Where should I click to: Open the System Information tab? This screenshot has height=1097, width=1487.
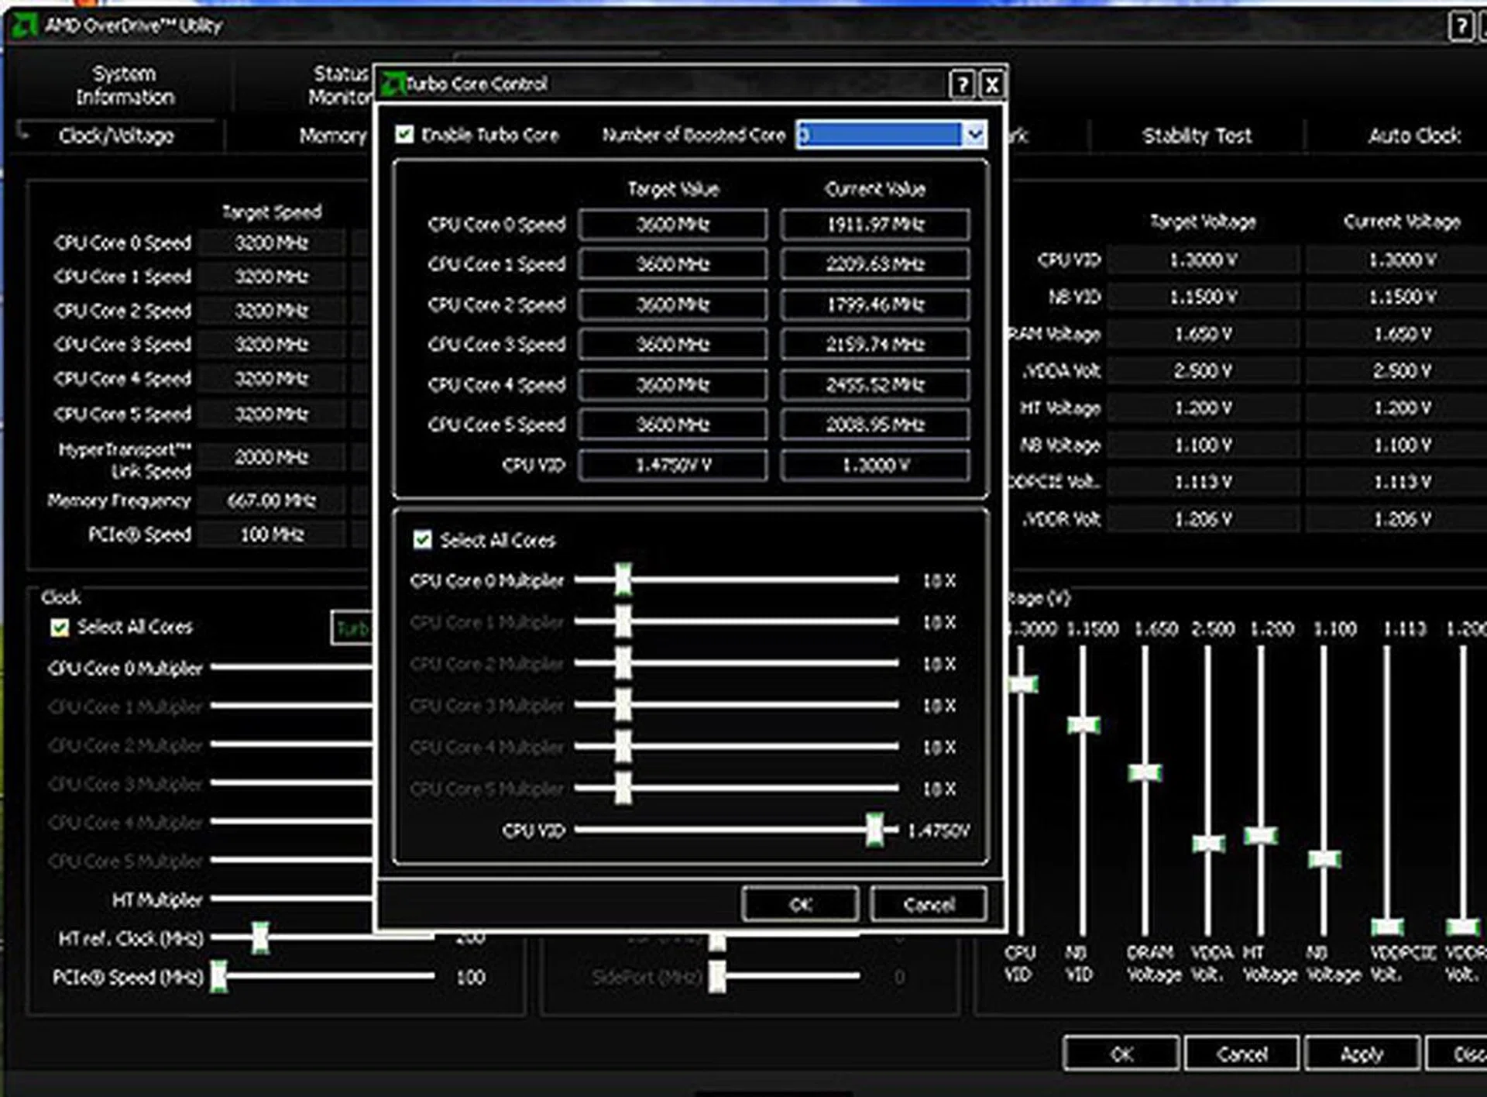click(x=124, y=85)
